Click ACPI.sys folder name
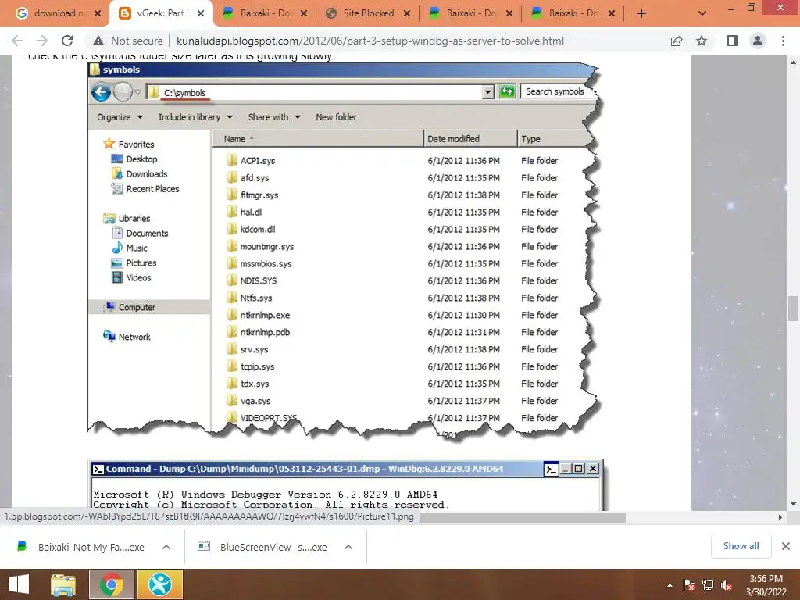Viewport: 800px width, 600px height. pos(258,161)
